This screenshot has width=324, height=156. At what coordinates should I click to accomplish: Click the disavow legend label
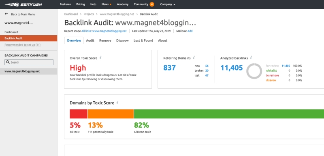(x=271, y=80)
